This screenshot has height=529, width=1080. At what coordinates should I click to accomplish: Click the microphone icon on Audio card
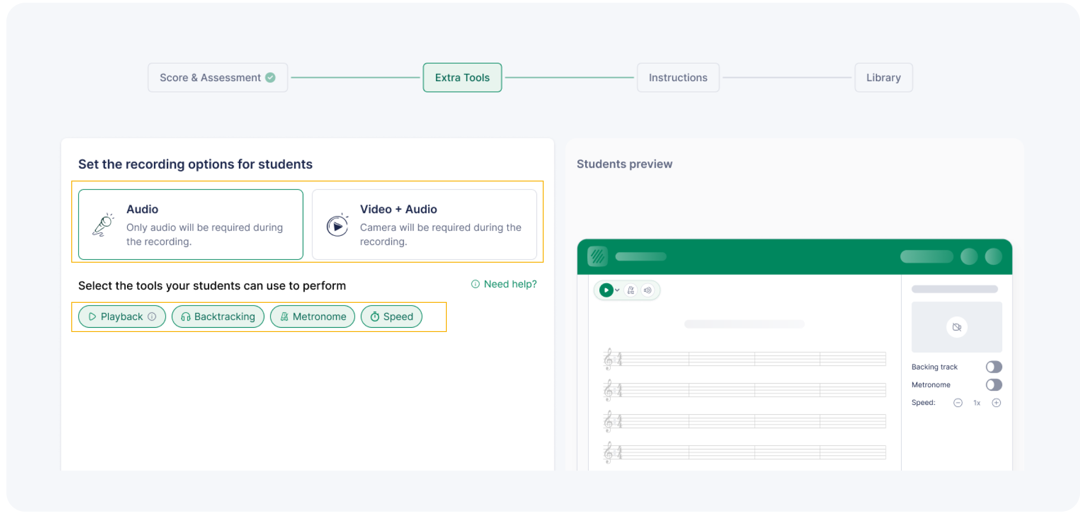103,225
